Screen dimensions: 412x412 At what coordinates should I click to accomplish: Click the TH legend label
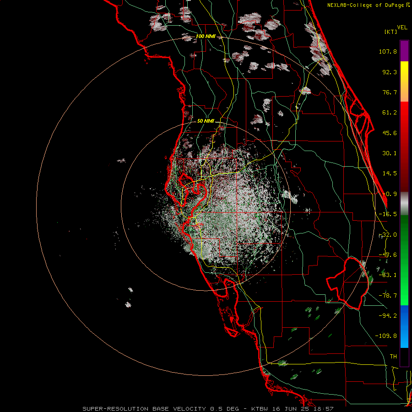(x=393, y=357)
